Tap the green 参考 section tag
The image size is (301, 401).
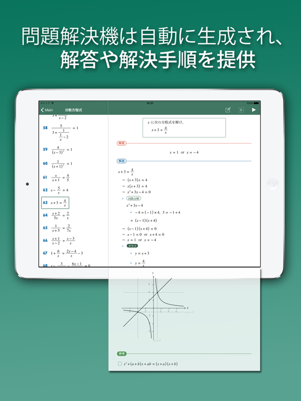pos(122,353)
